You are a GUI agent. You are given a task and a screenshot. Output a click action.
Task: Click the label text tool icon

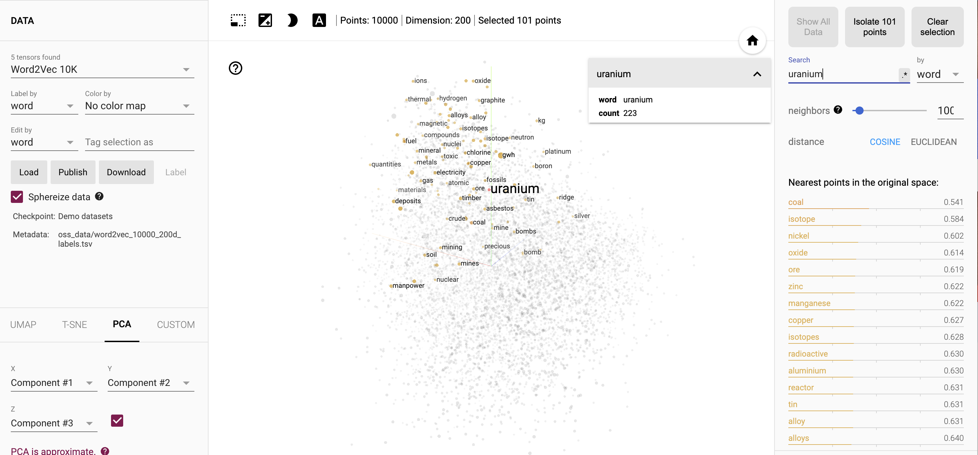318,21
